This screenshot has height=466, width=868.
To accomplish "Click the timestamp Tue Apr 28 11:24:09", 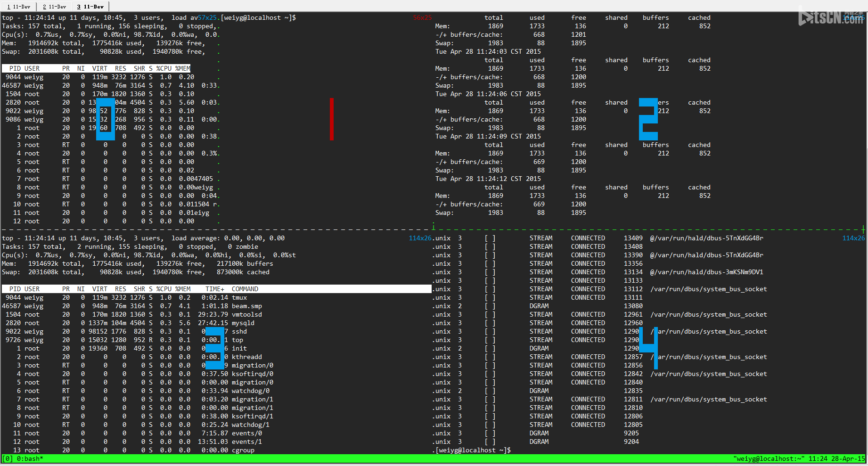I will pos(488,137).
